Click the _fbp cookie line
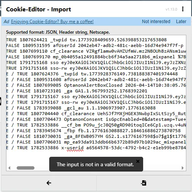192x192 pixels. 94,131
